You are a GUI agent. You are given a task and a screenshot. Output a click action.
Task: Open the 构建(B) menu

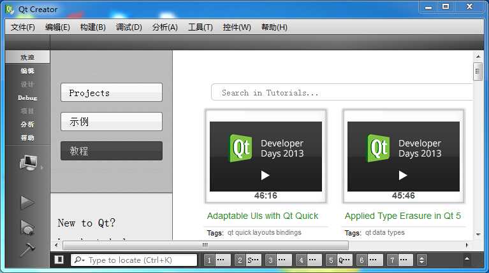(x=92, y=27)
